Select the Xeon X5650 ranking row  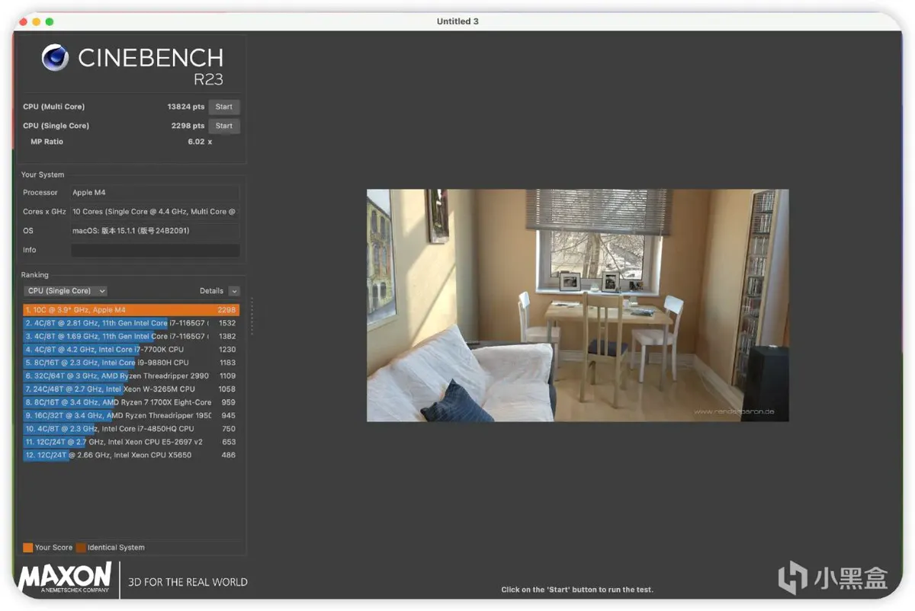click(130, 456)
